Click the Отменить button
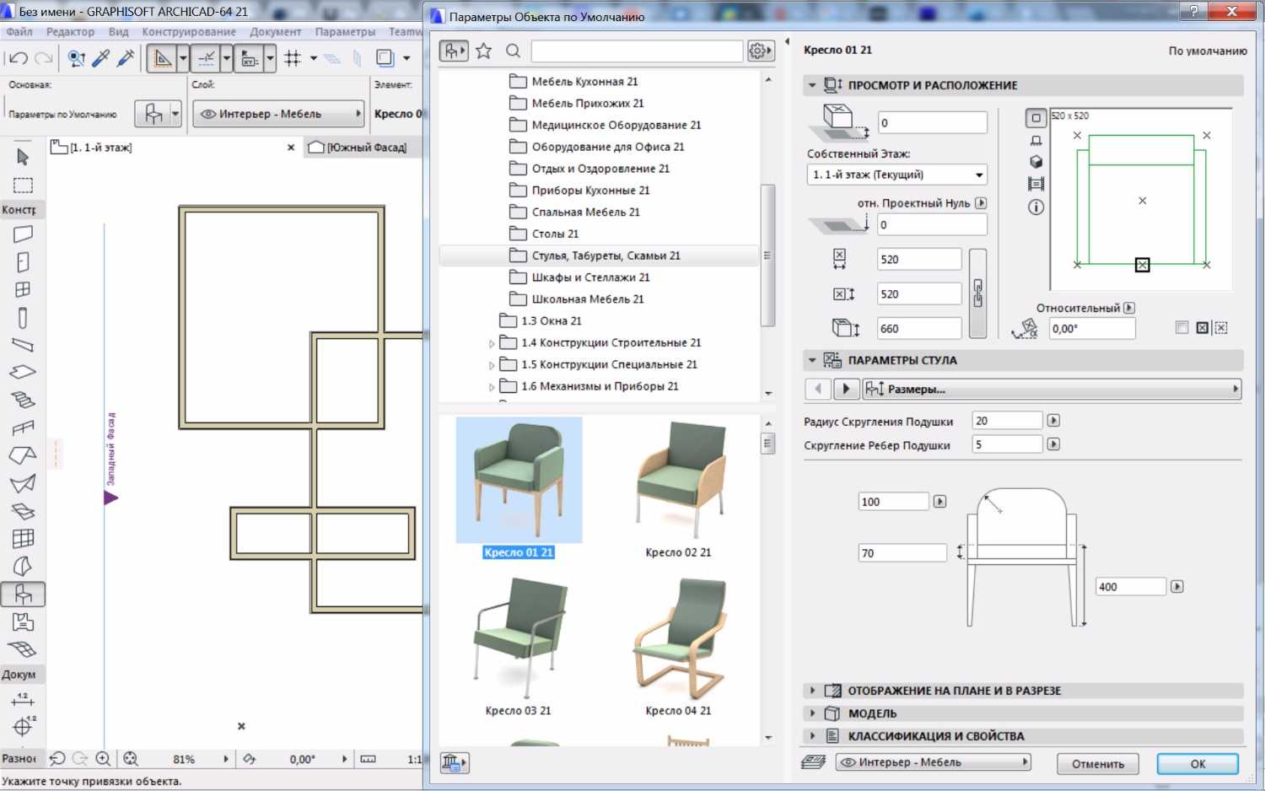1265x791 pixels. tap(1097, 764)
